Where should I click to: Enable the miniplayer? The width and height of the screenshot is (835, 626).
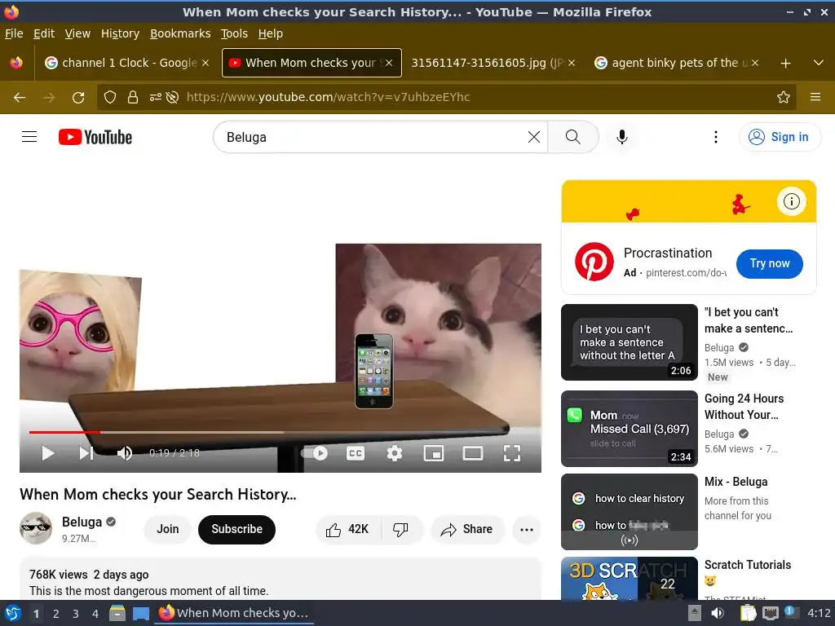[434, 453]
